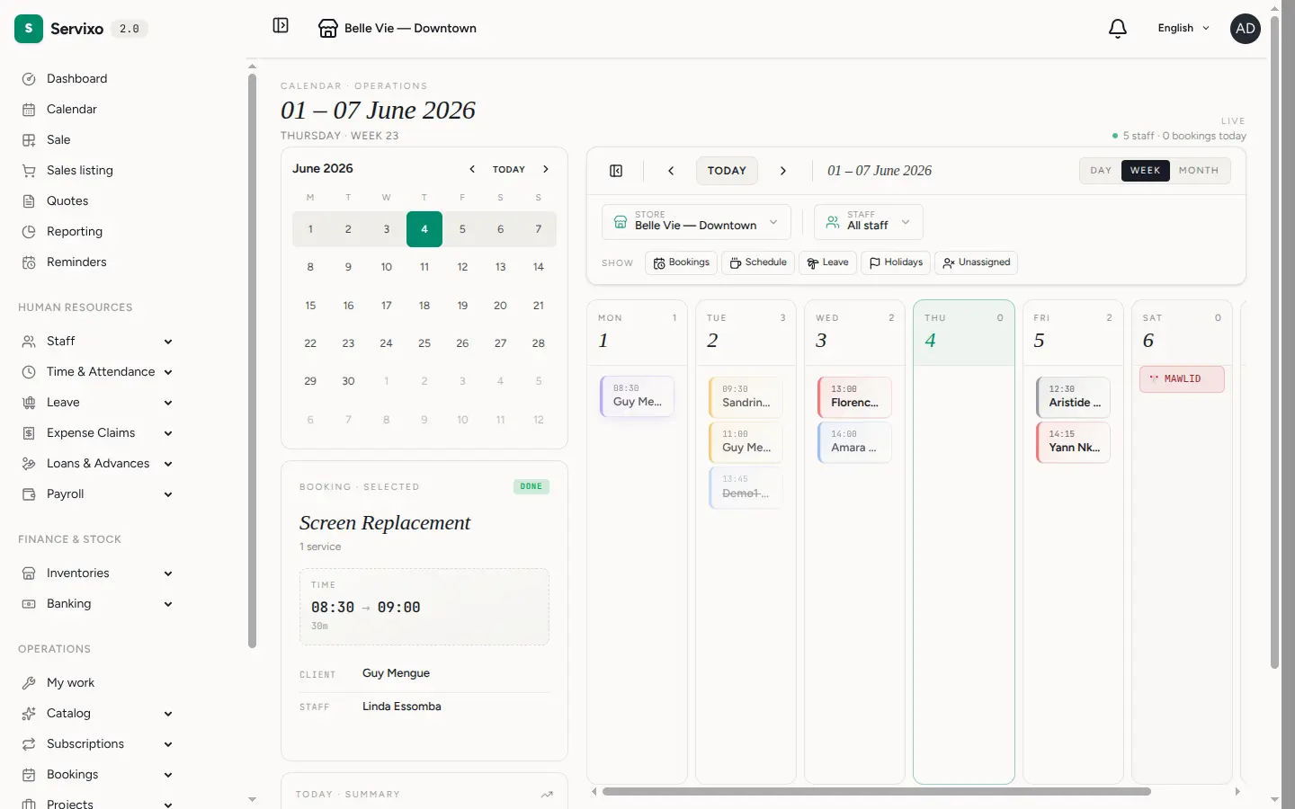
Task: Open Wednesday 13:00 Florenc... booking
Action: tap(854, 396)
